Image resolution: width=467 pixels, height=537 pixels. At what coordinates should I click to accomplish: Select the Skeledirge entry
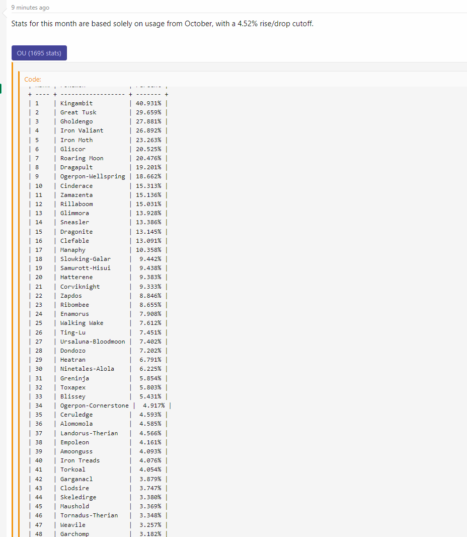click(x=79, y=498)
